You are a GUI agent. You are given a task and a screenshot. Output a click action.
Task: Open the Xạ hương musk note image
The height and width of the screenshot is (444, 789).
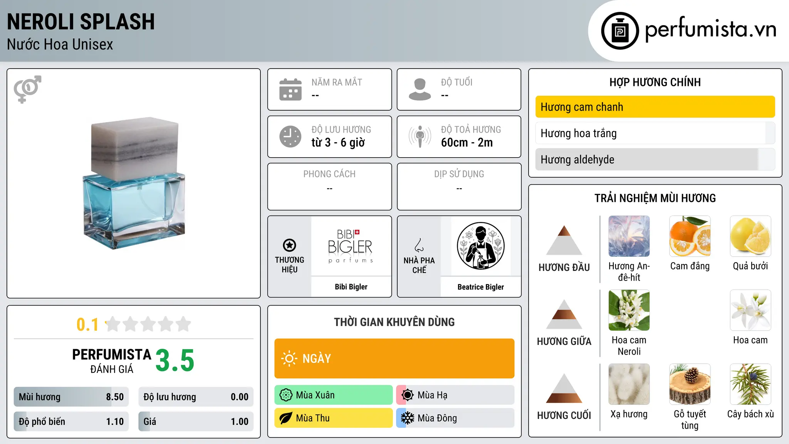(x=629, y=384)
